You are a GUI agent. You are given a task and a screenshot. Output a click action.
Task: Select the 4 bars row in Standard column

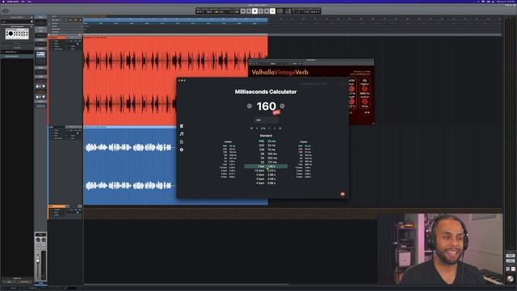(266, 183)
